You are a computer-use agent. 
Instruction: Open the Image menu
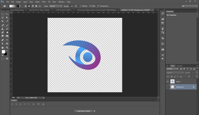point(18,2)
